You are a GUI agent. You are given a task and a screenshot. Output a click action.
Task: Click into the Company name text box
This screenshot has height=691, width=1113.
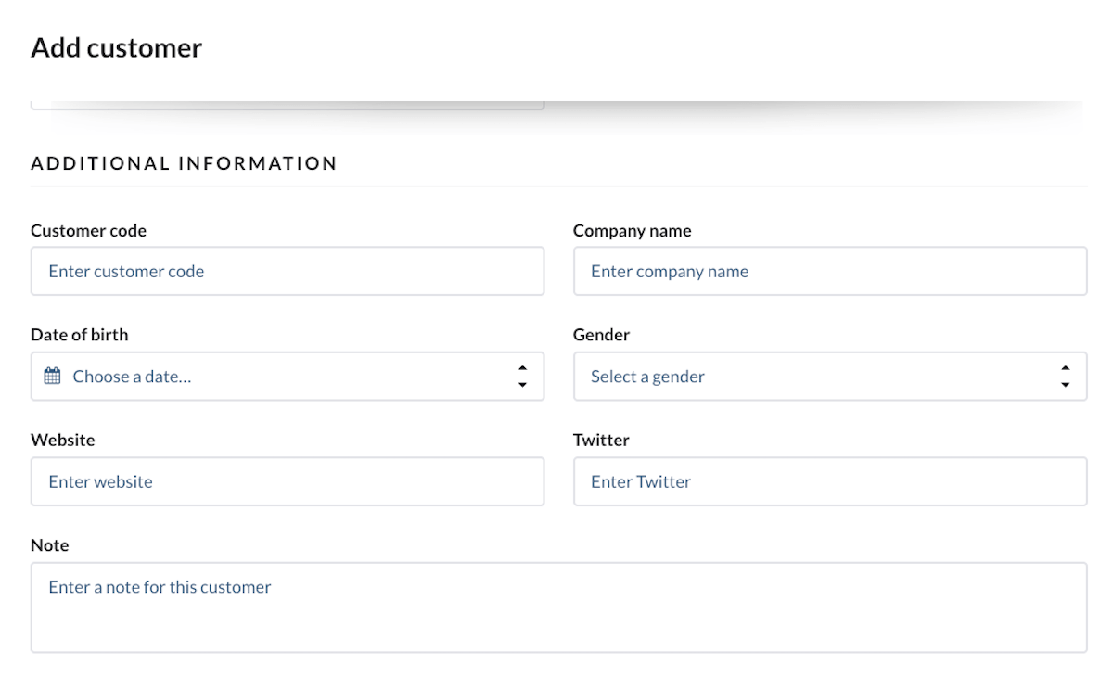coord(830,272)
